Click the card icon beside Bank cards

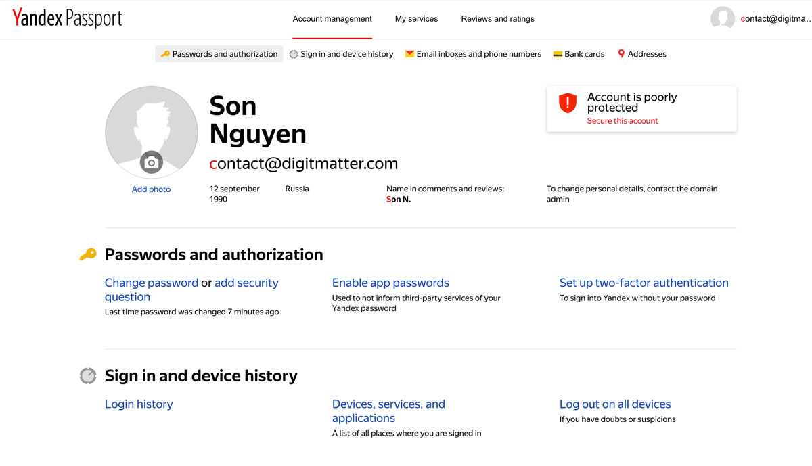pos(558,54)
